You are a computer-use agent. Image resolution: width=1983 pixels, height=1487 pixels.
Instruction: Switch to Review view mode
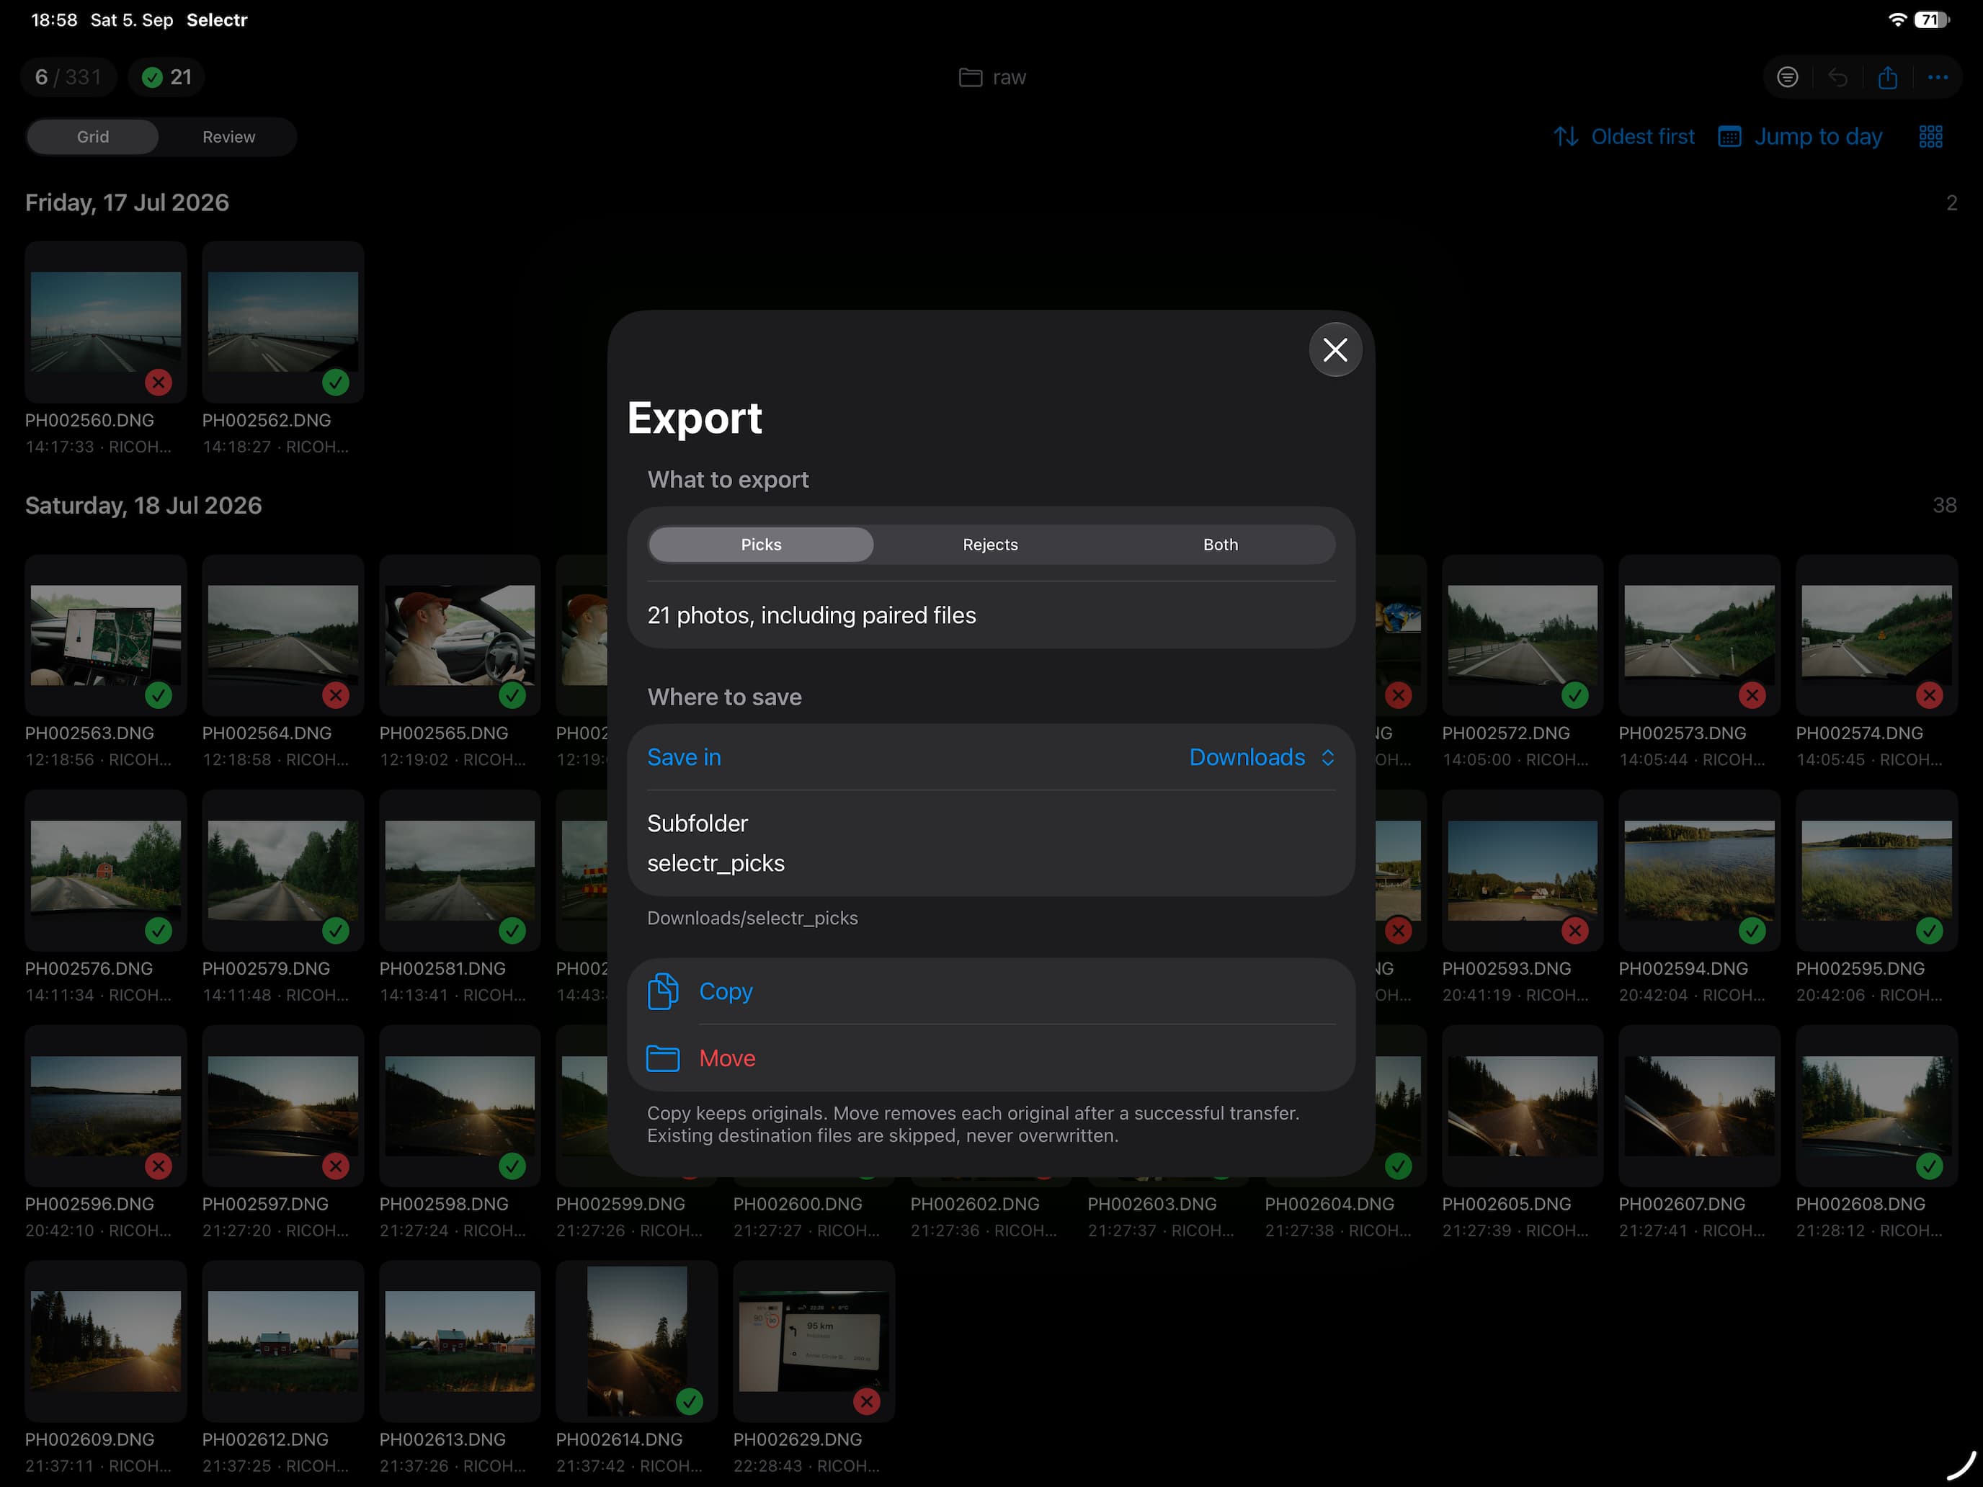click(x=228, y=137)
